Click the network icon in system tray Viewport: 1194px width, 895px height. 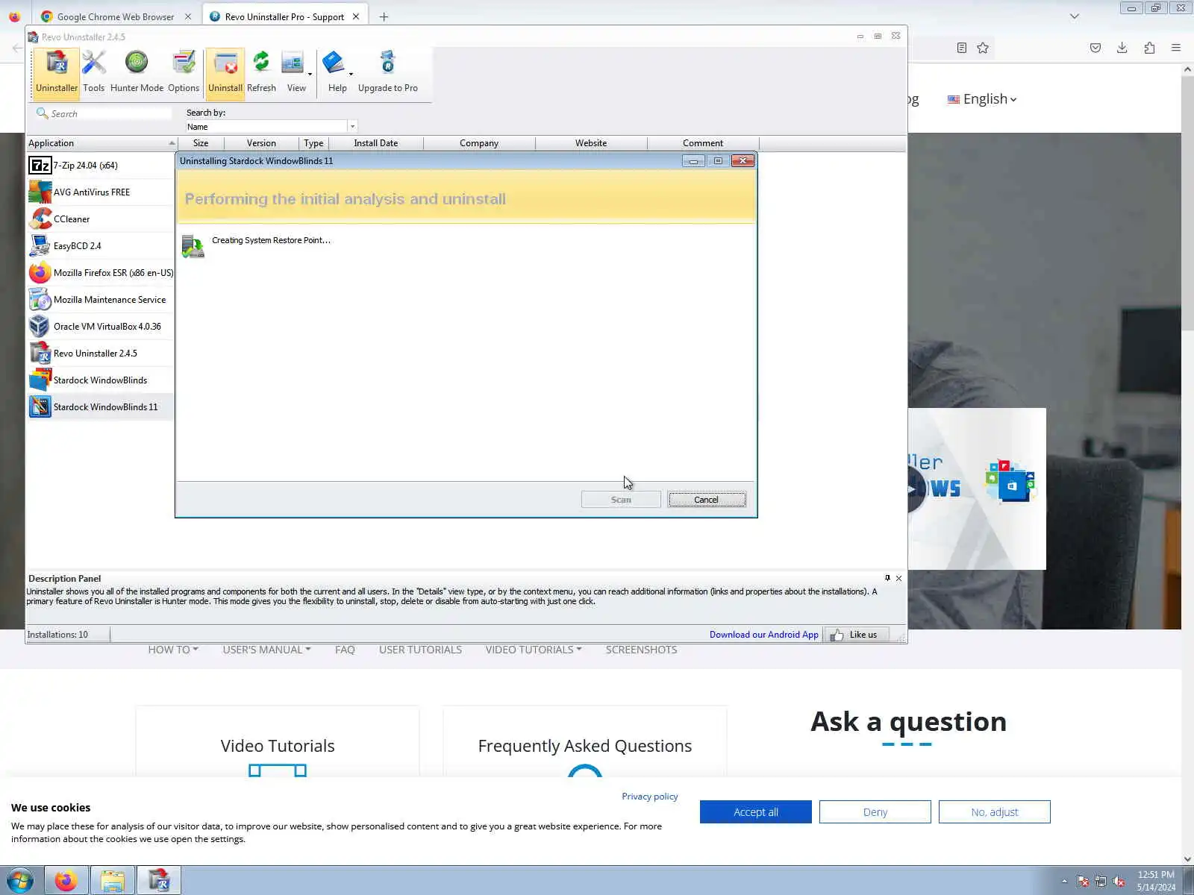[1101, 882]
